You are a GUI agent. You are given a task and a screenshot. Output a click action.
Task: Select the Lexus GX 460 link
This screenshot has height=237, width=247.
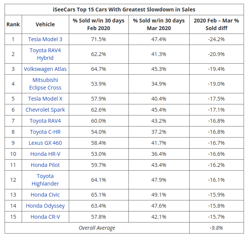tap(45, 143)
